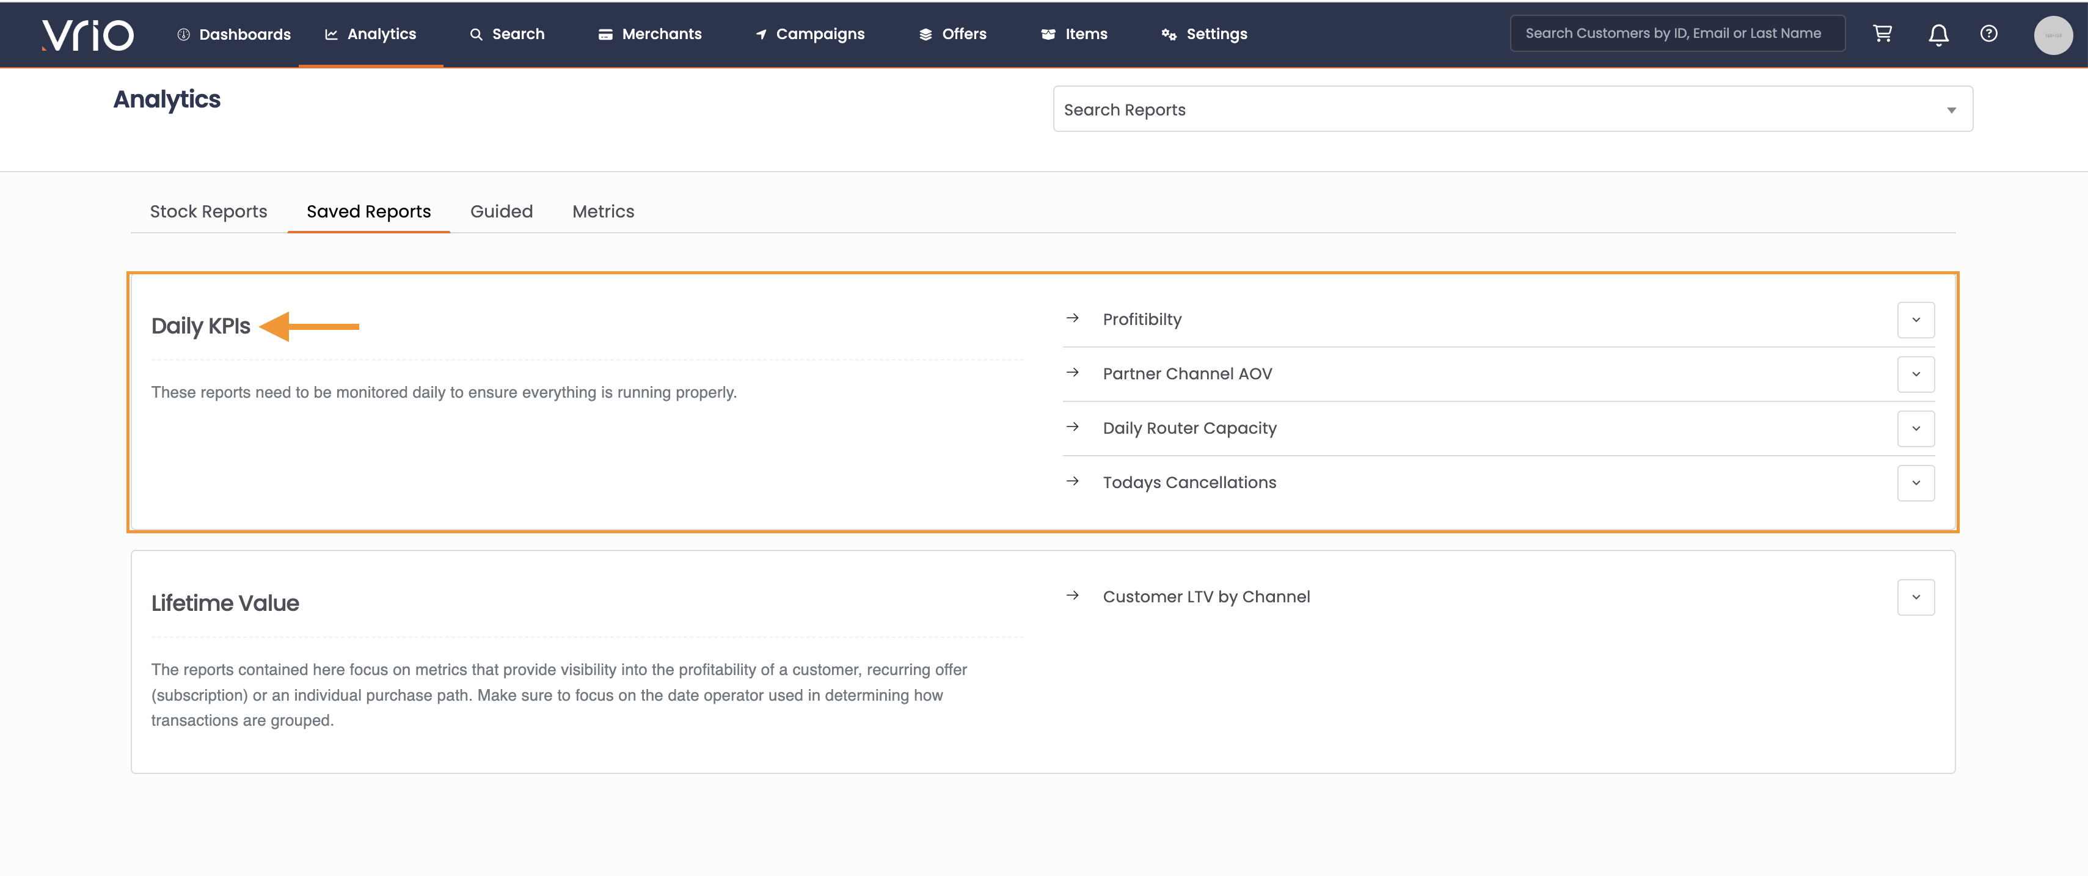Switch to the Stock Reports tab
Screen dimensions: 2088x876
coord(208,211)
